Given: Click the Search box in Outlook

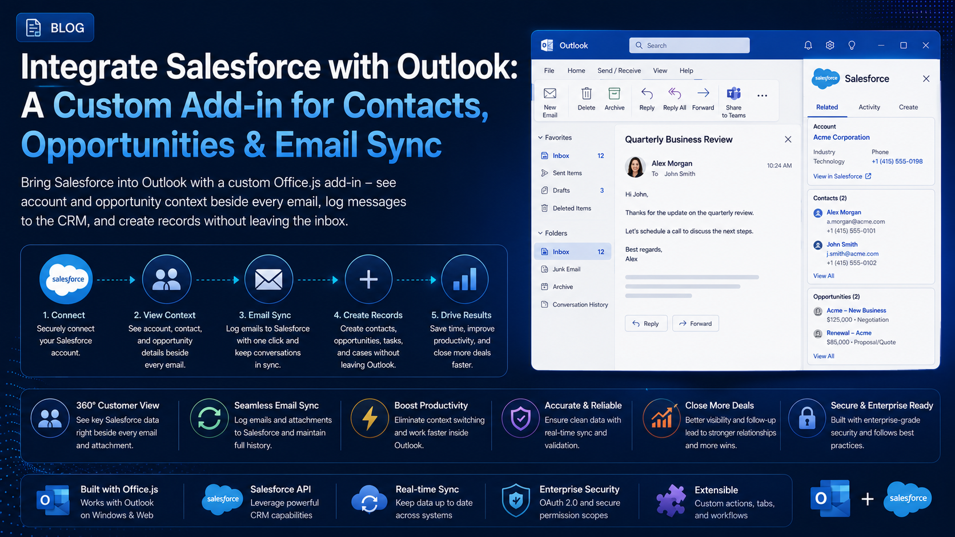Looking at the screenshot, I should pyautogui.click(x=689, y=45).
